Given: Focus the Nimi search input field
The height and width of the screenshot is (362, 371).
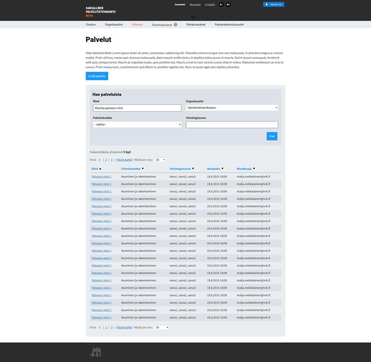Looking at the screenshot, I should pyautogui.click(x=137, y=108).
